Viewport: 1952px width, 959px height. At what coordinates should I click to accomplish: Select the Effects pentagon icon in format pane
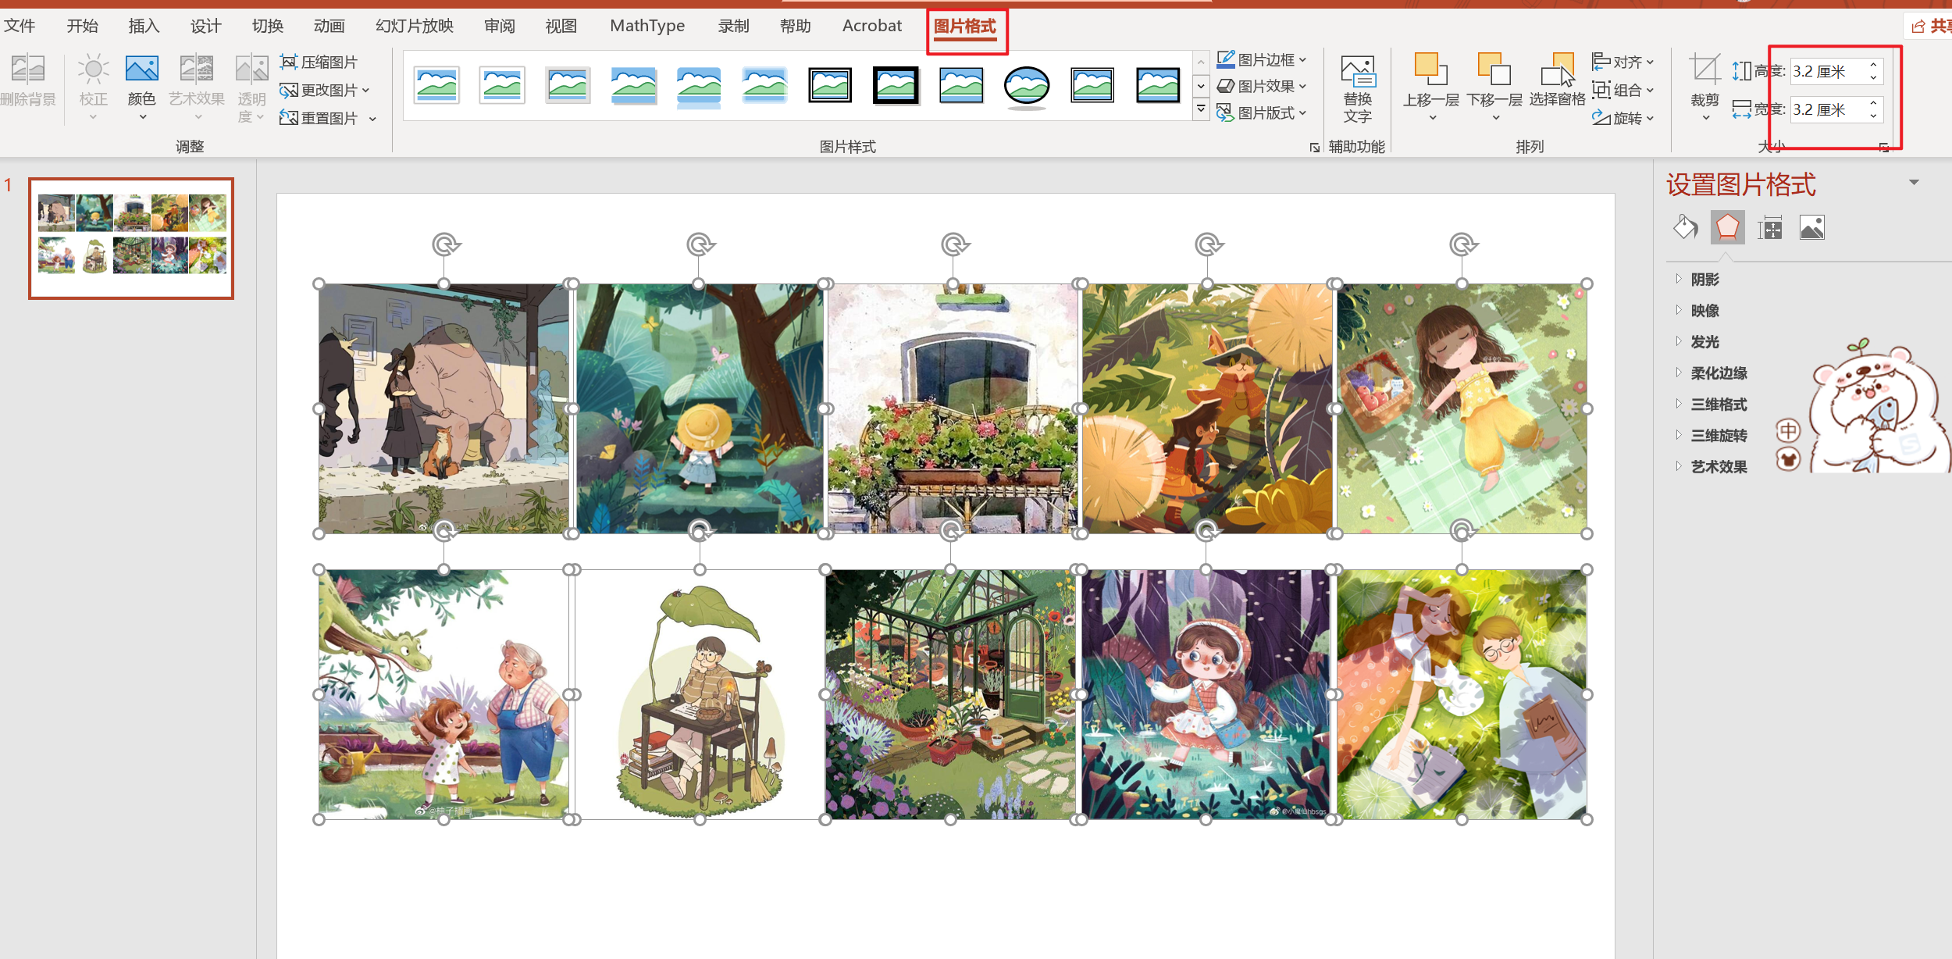click(1727, 228)
